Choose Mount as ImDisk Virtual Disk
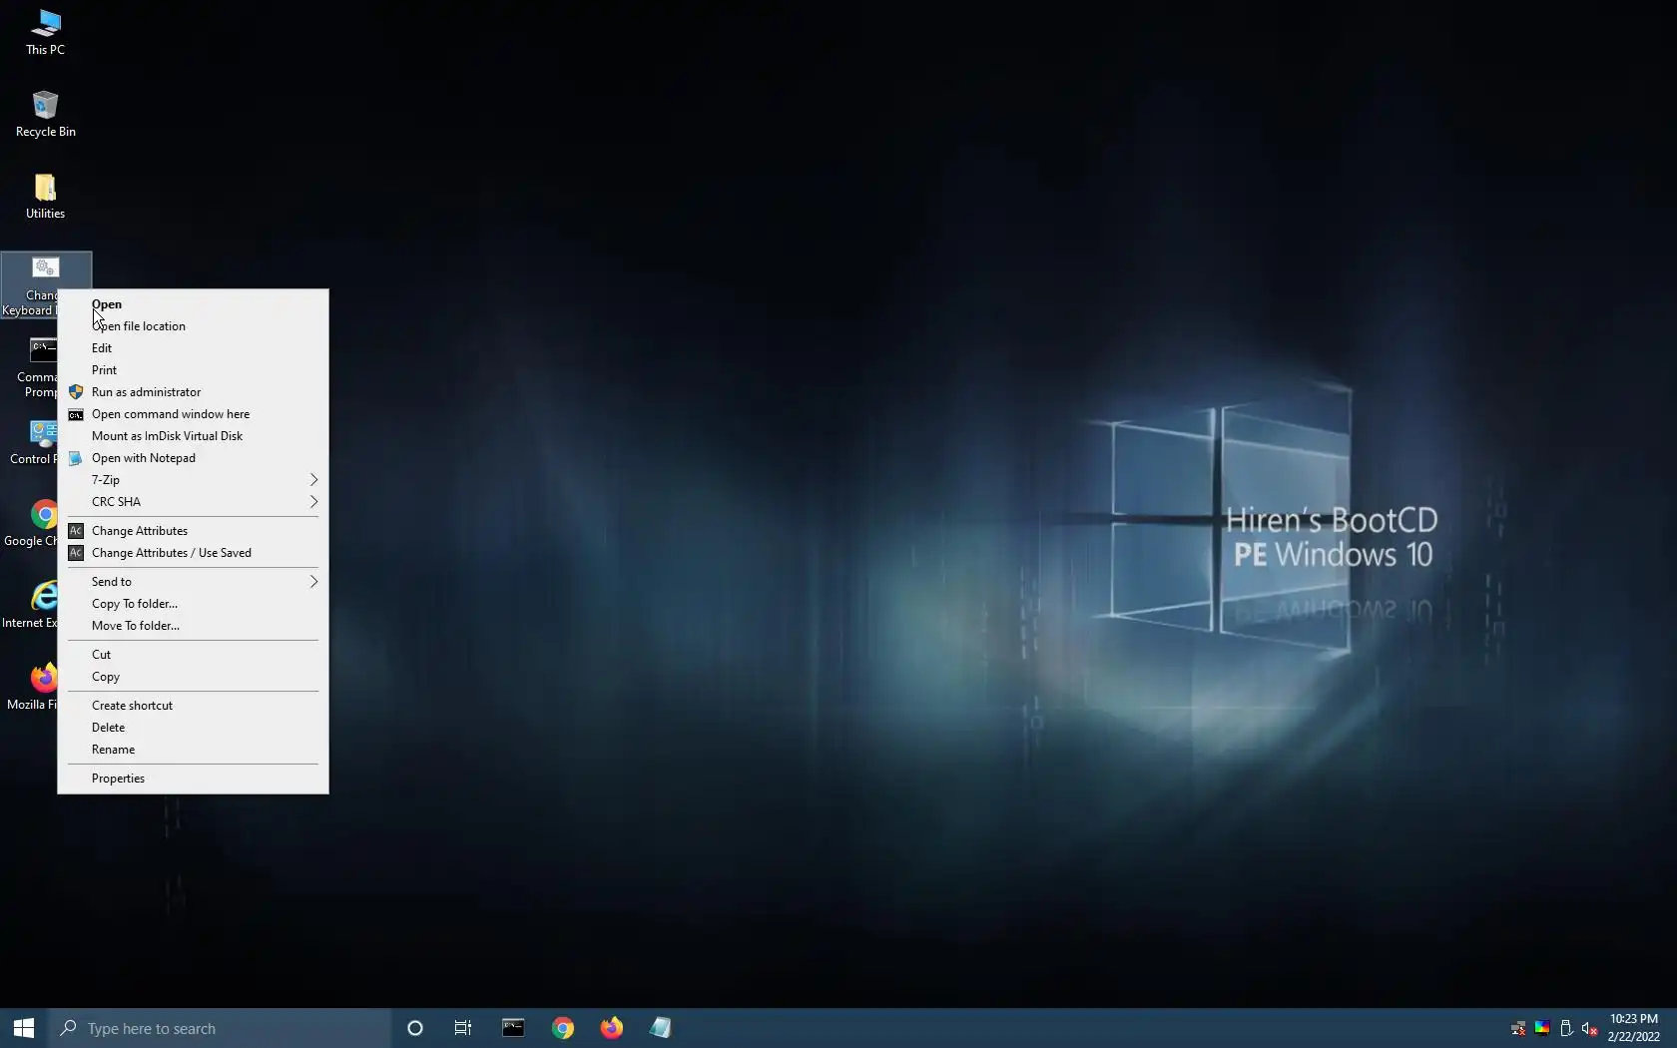 pos(193,436)
